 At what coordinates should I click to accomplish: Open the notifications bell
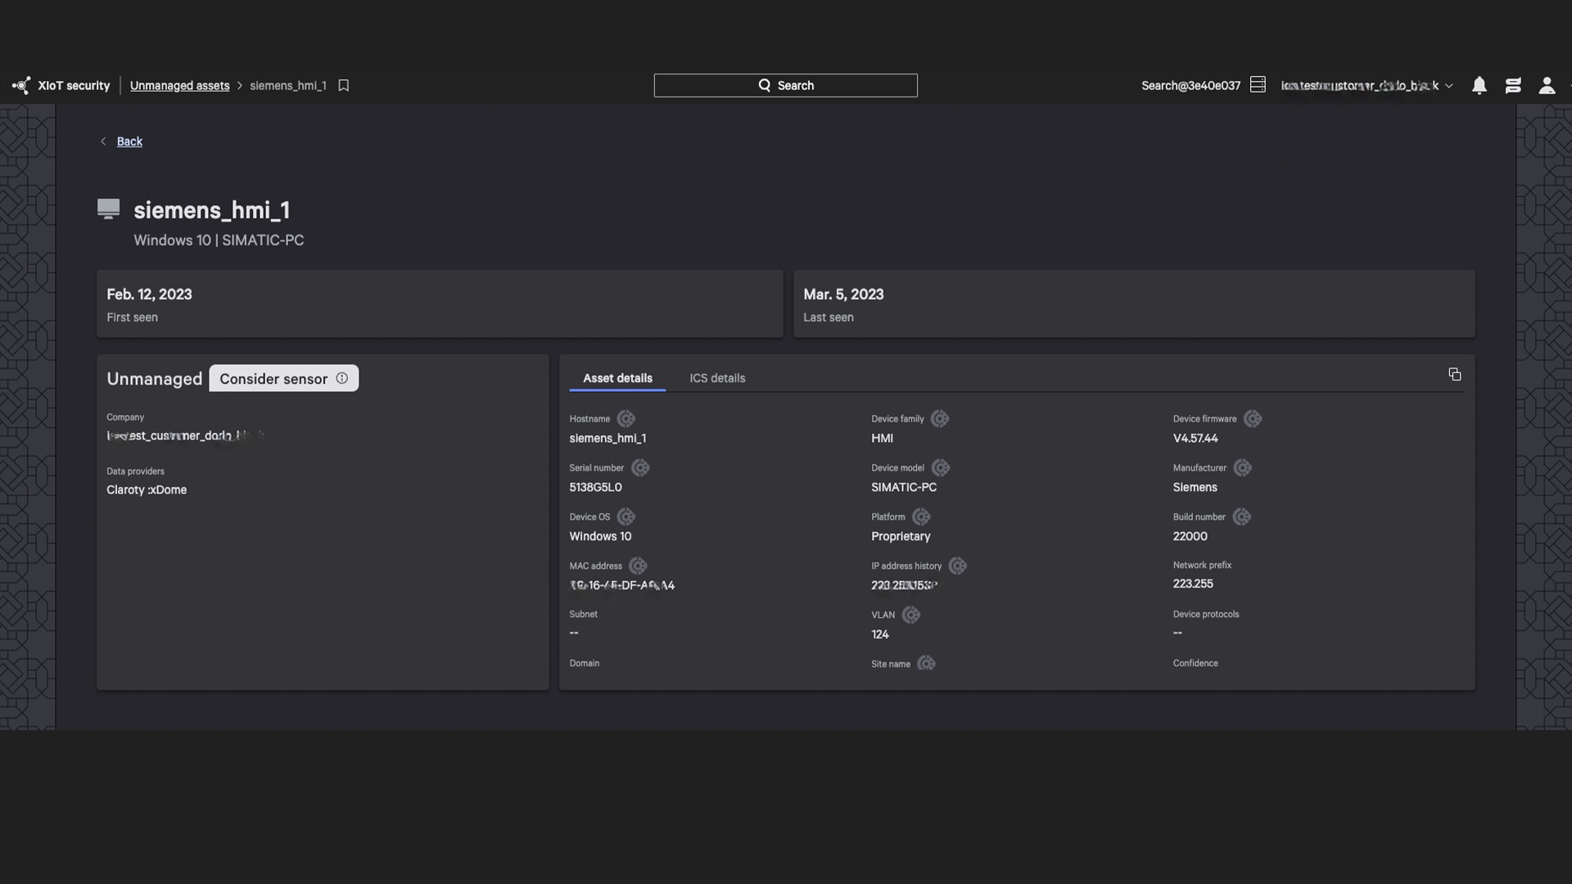pos(1479,85)
